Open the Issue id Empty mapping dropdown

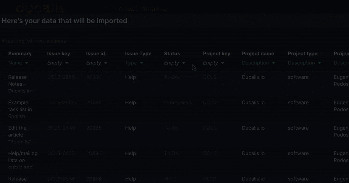(97, 63)
